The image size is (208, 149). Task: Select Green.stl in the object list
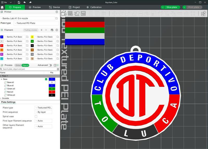click(x=11, y=89)
